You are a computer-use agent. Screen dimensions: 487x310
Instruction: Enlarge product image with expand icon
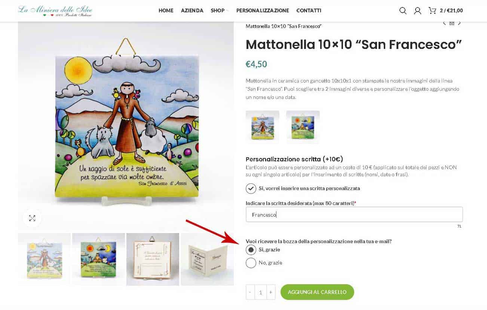32,218
